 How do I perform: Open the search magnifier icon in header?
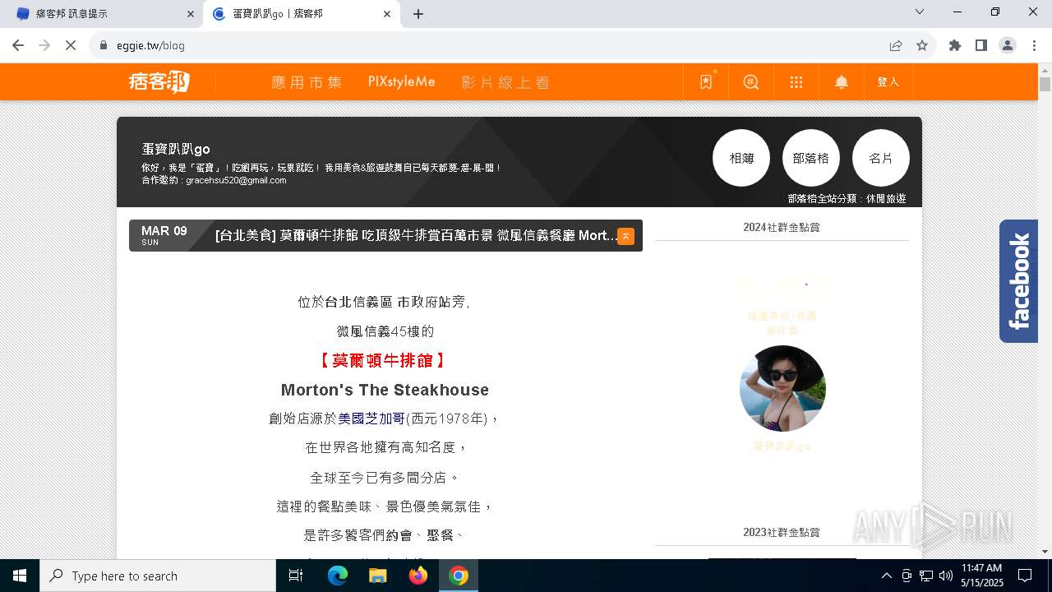[751, 82]
